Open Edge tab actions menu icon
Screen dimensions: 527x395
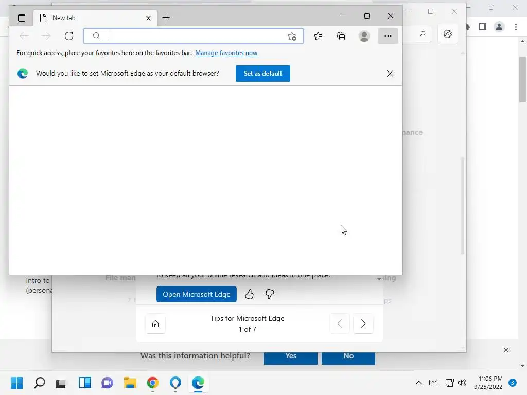pos(22,18)
